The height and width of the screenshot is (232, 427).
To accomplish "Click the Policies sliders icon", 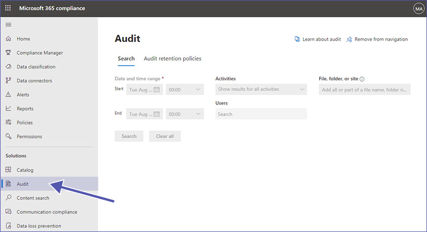I will [x=8, y=122].
